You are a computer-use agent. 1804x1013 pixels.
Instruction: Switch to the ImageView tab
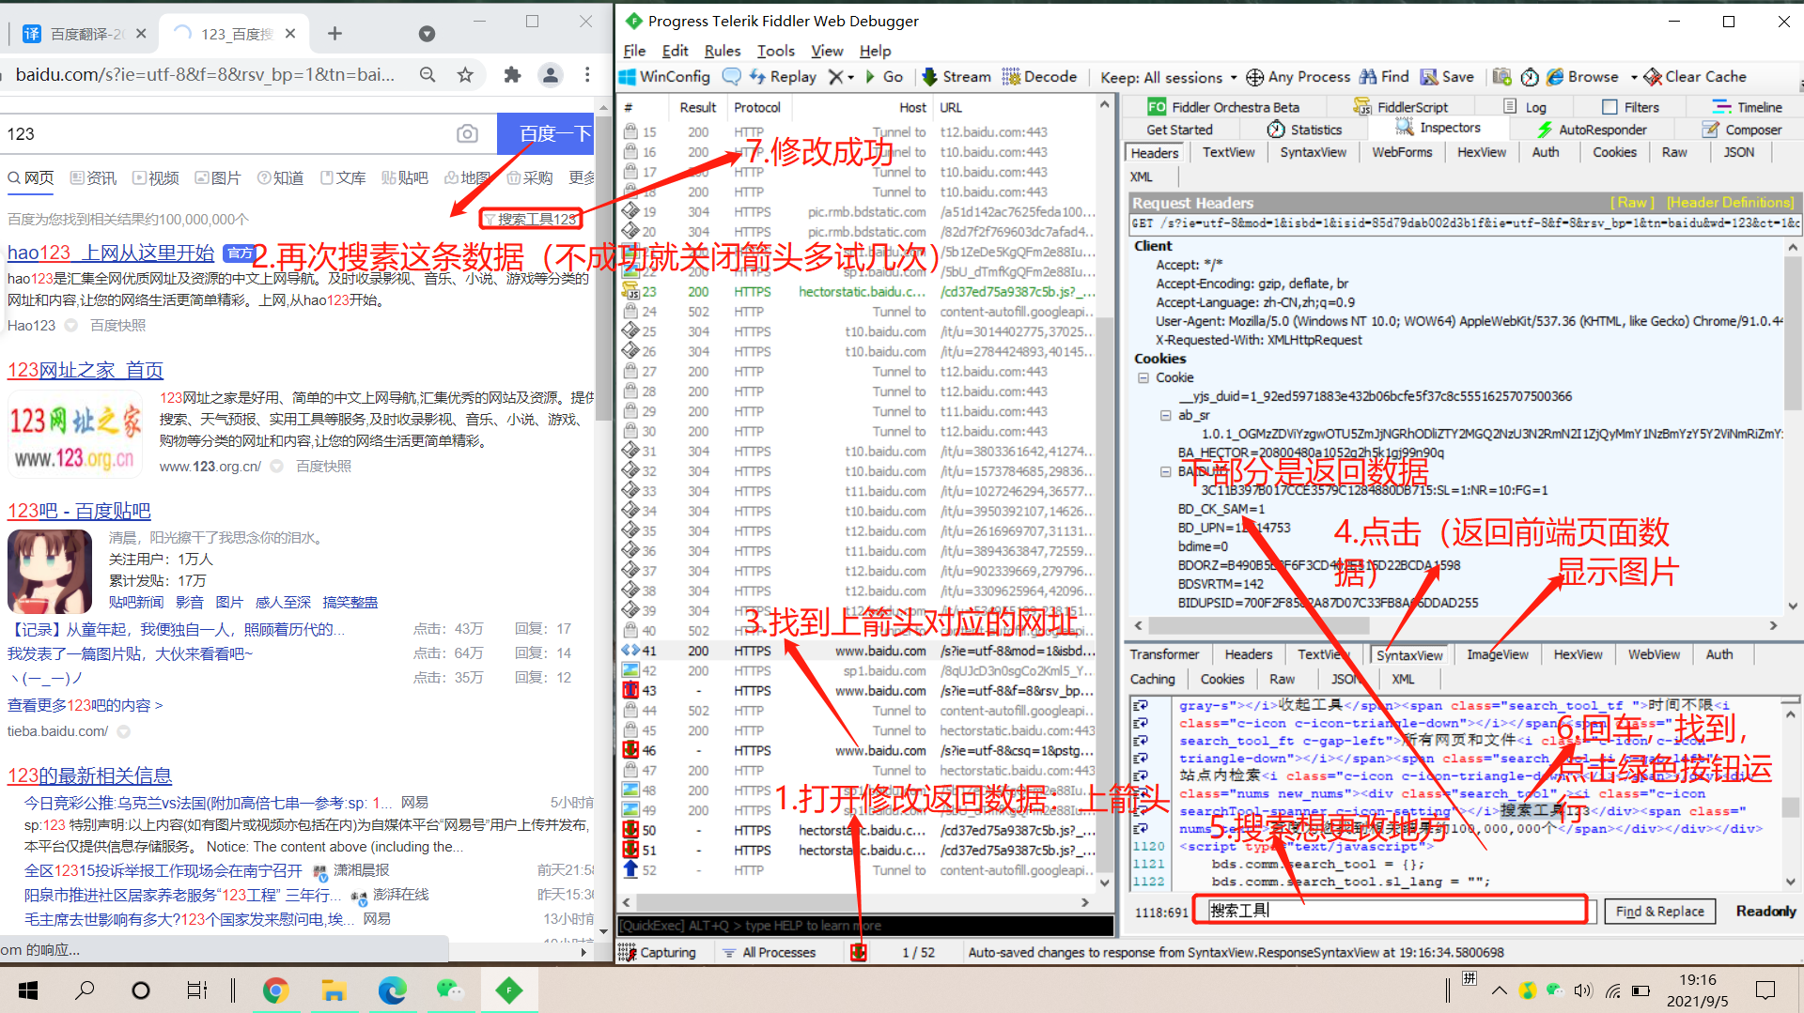pos(1498,654)
